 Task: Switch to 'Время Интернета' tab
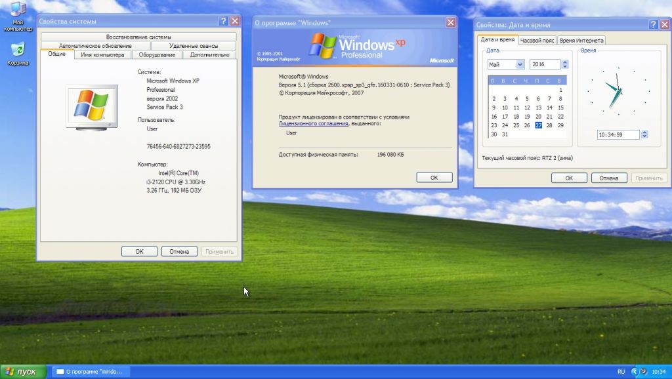pyautogui.click(x=581, y=40)
